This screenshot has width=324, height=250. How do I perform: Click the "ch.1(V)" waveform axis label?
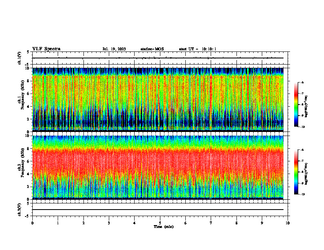coord(20,58)
